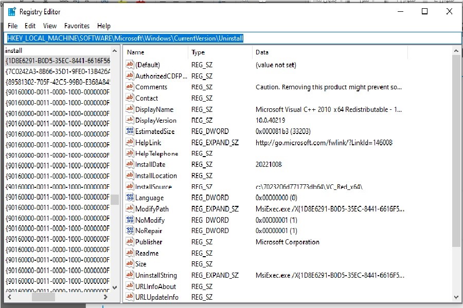This screenshot has width=463, height=308.
Task: Select the {1D8E6291-B0D5 key in the tree
Action: point(58,61)
